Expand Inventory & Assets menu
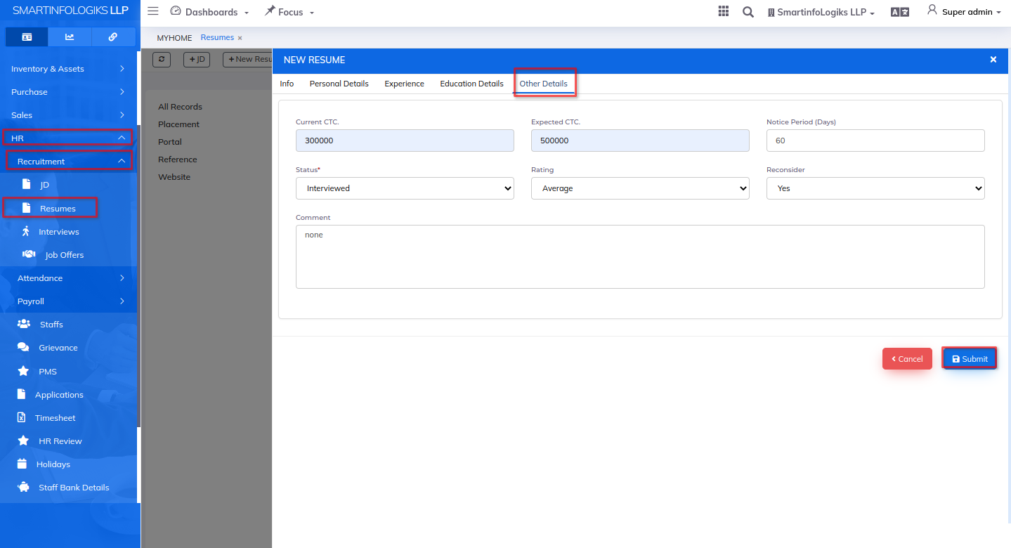The height and width of the screenshot is (548, 1011). (x=68, y=69)
